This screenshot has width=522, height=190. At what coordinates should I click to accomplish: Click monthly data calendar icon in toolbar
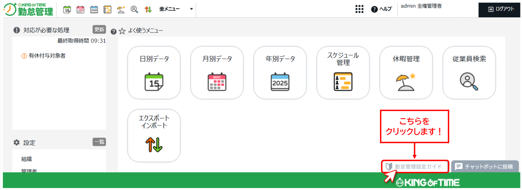point(80,9)
